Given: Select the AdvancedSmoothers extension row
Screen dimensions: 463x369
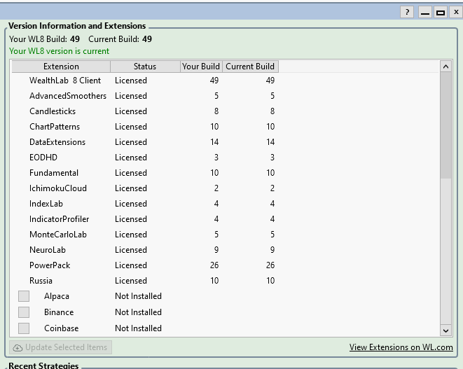Looking at the screenshot, I should click(145, 96).
